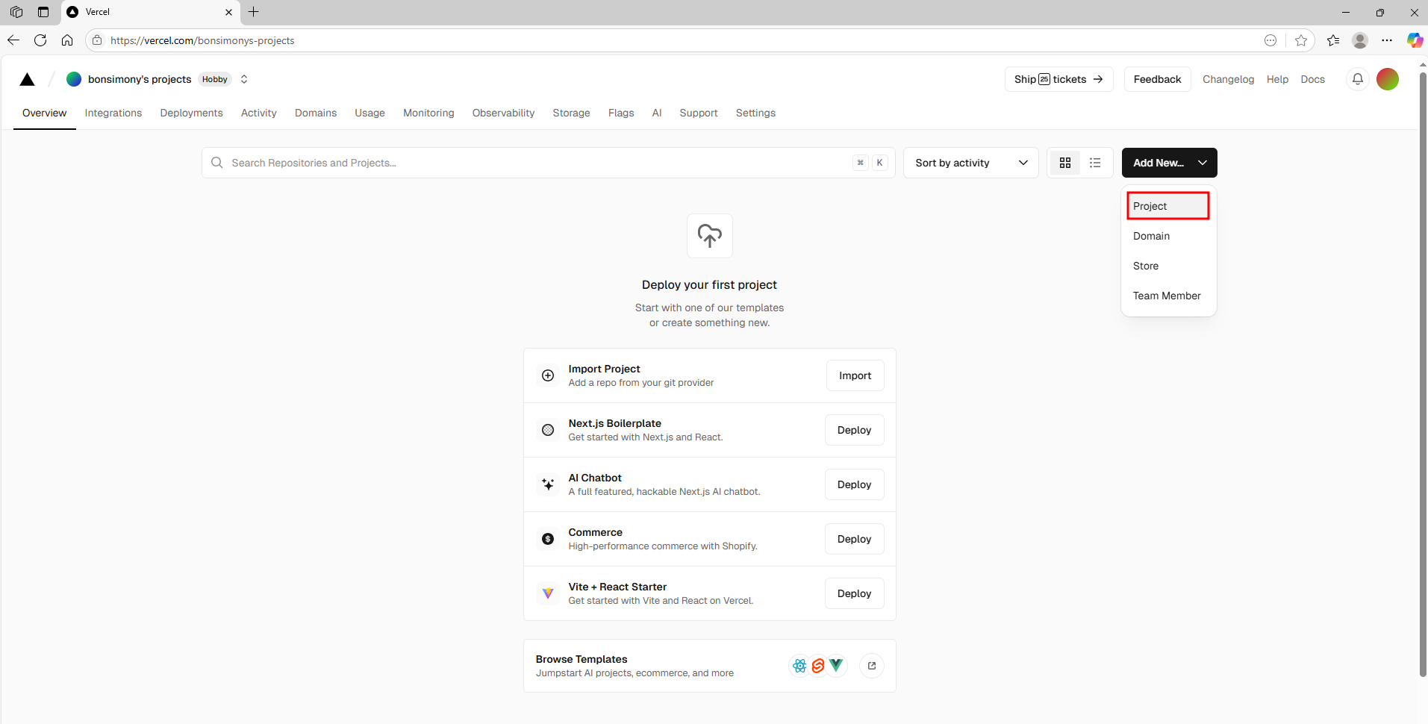
Task: Open the Support tab
Action: tap(699, 113)
